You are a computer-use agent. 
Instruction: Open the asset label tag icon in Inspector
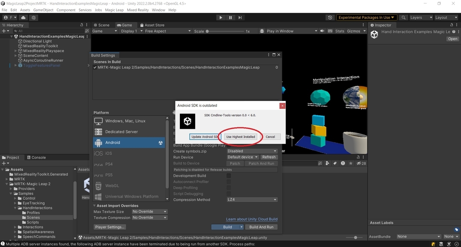click(x=456, y=230)
